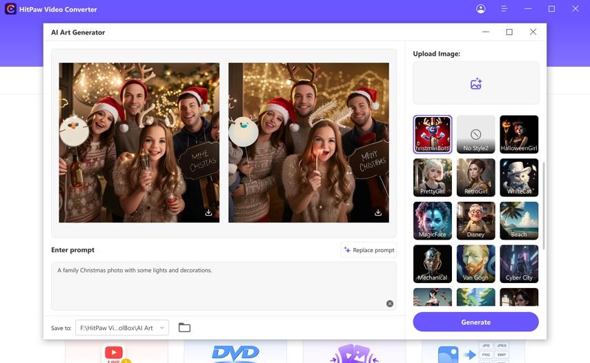This screenshot has width=590, height=363.
Task: Click the upload image icon
Action: tap(475, 84)
